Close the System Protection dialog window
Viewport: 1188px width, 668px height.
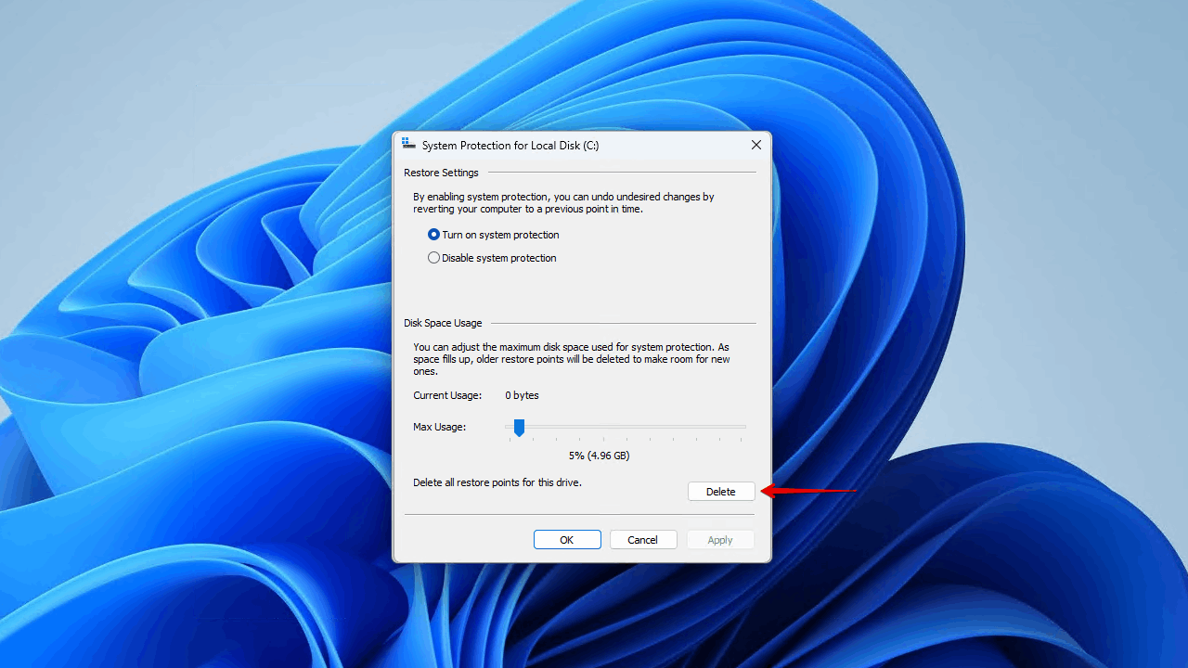(x=756, y=145)
